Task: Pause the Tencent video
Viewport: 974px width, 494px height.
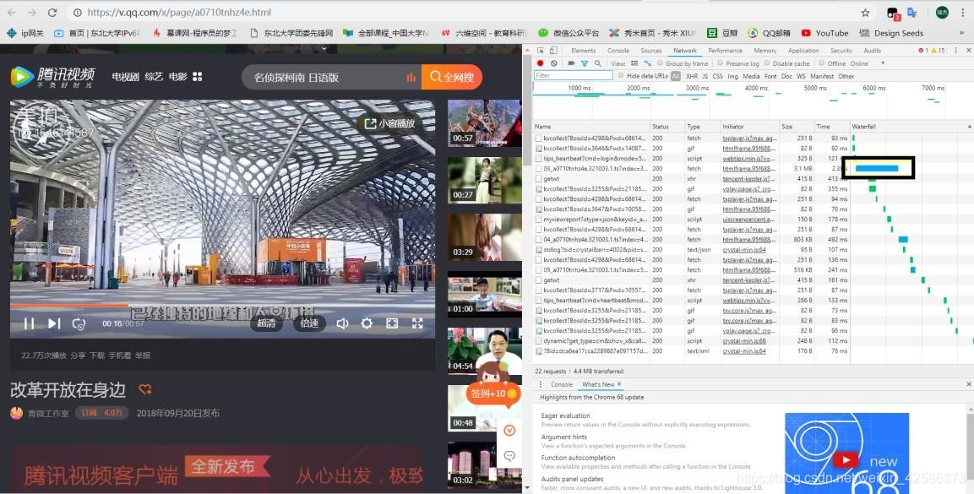Action: click(x=29, y=323)
